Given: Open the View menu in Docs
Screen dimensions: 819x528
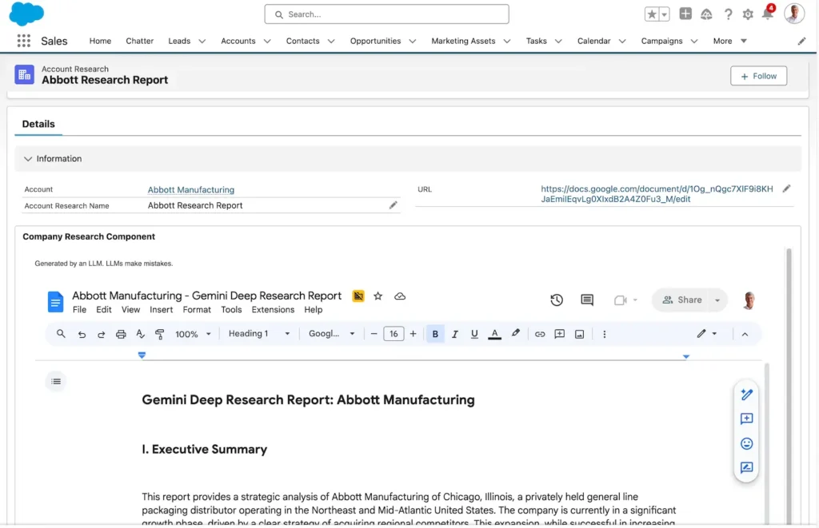Looking at the screenshot, I should (x=130, y=309).
